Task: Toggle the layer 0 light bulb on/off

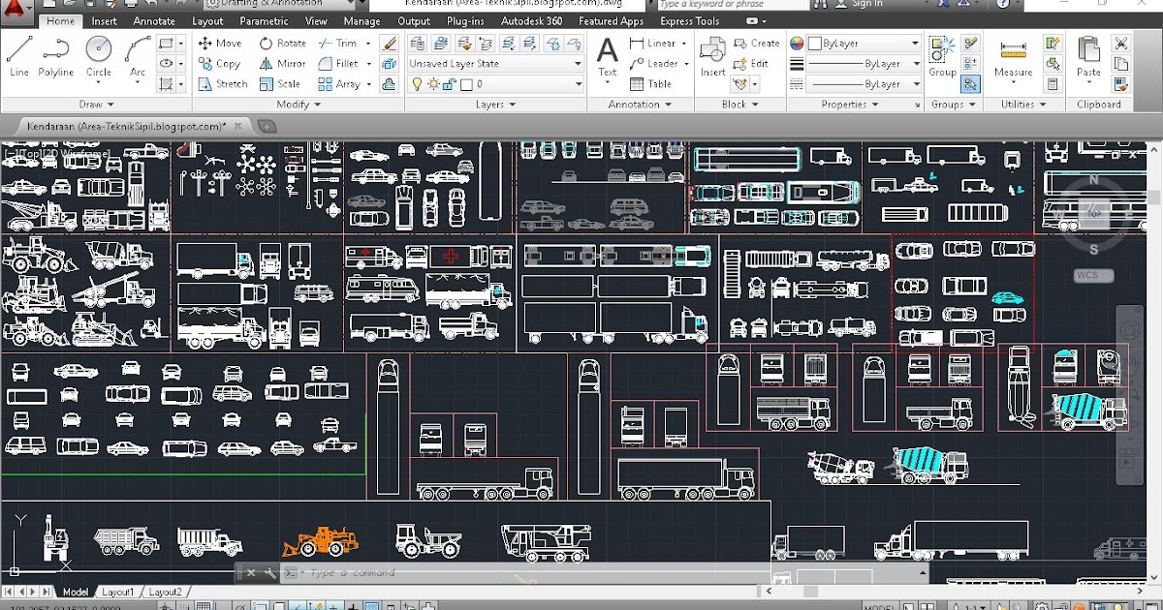Action: 418,83
